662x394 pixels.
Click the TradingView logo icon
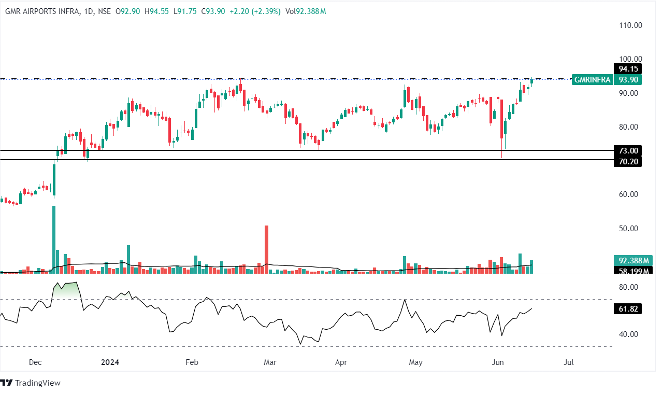point(7,383)
